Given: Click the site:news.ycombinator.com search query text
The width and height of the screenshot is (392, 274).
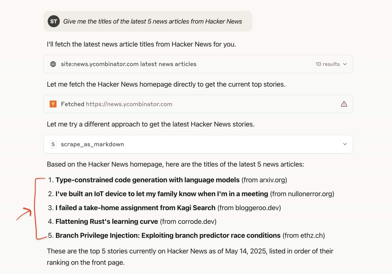Looking at the screenshot, I should point(128,64).
